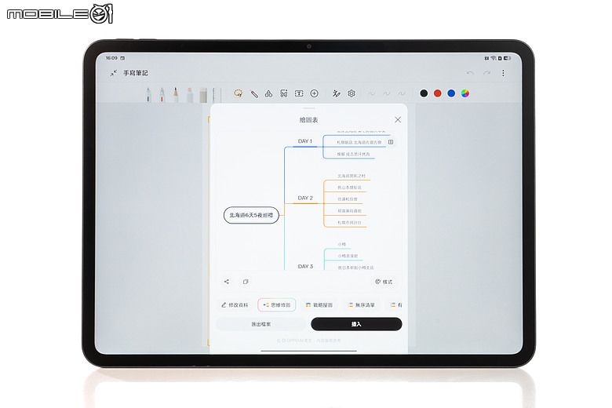The height and width of the screenshot is (408, 612).
Task: Select the central node 北海道6天5夜巡禮
Action: [x=251, y=215]
